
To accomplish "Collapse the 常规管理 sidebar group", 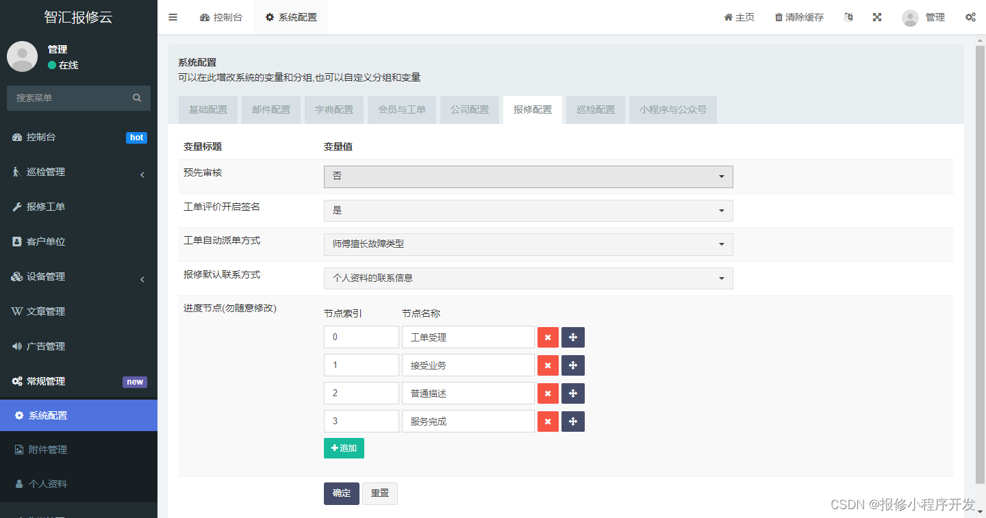I will (x=79, y=381).
